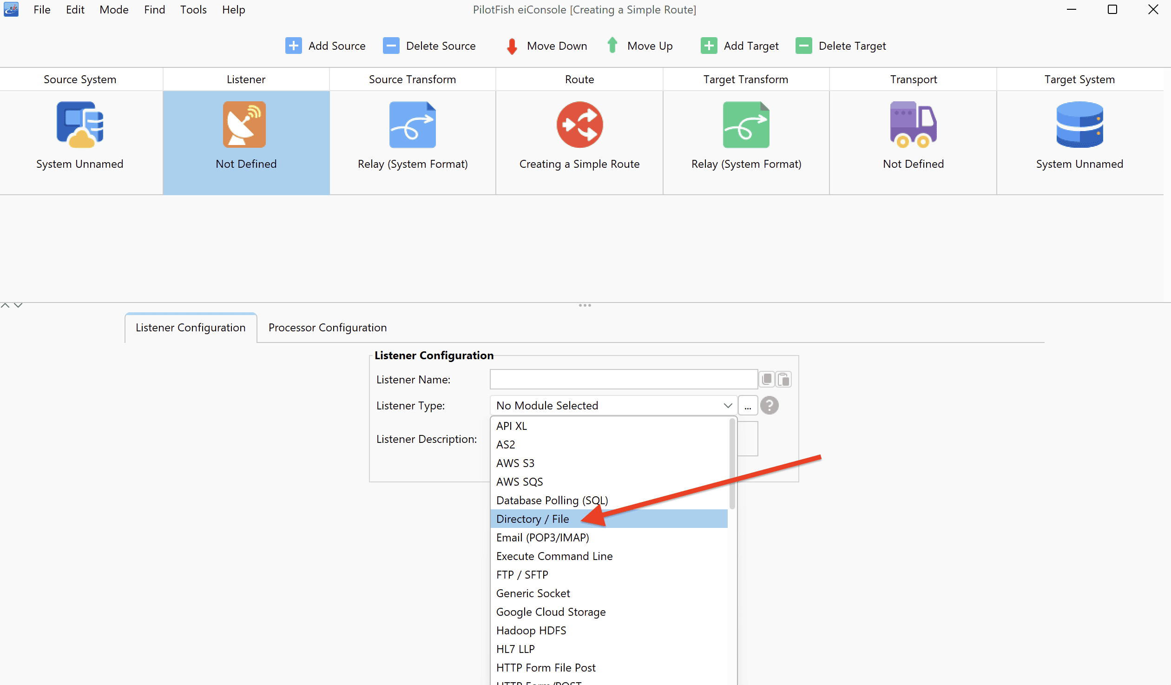Click the dropdown list scrollbar thumb

click(732, 464)
